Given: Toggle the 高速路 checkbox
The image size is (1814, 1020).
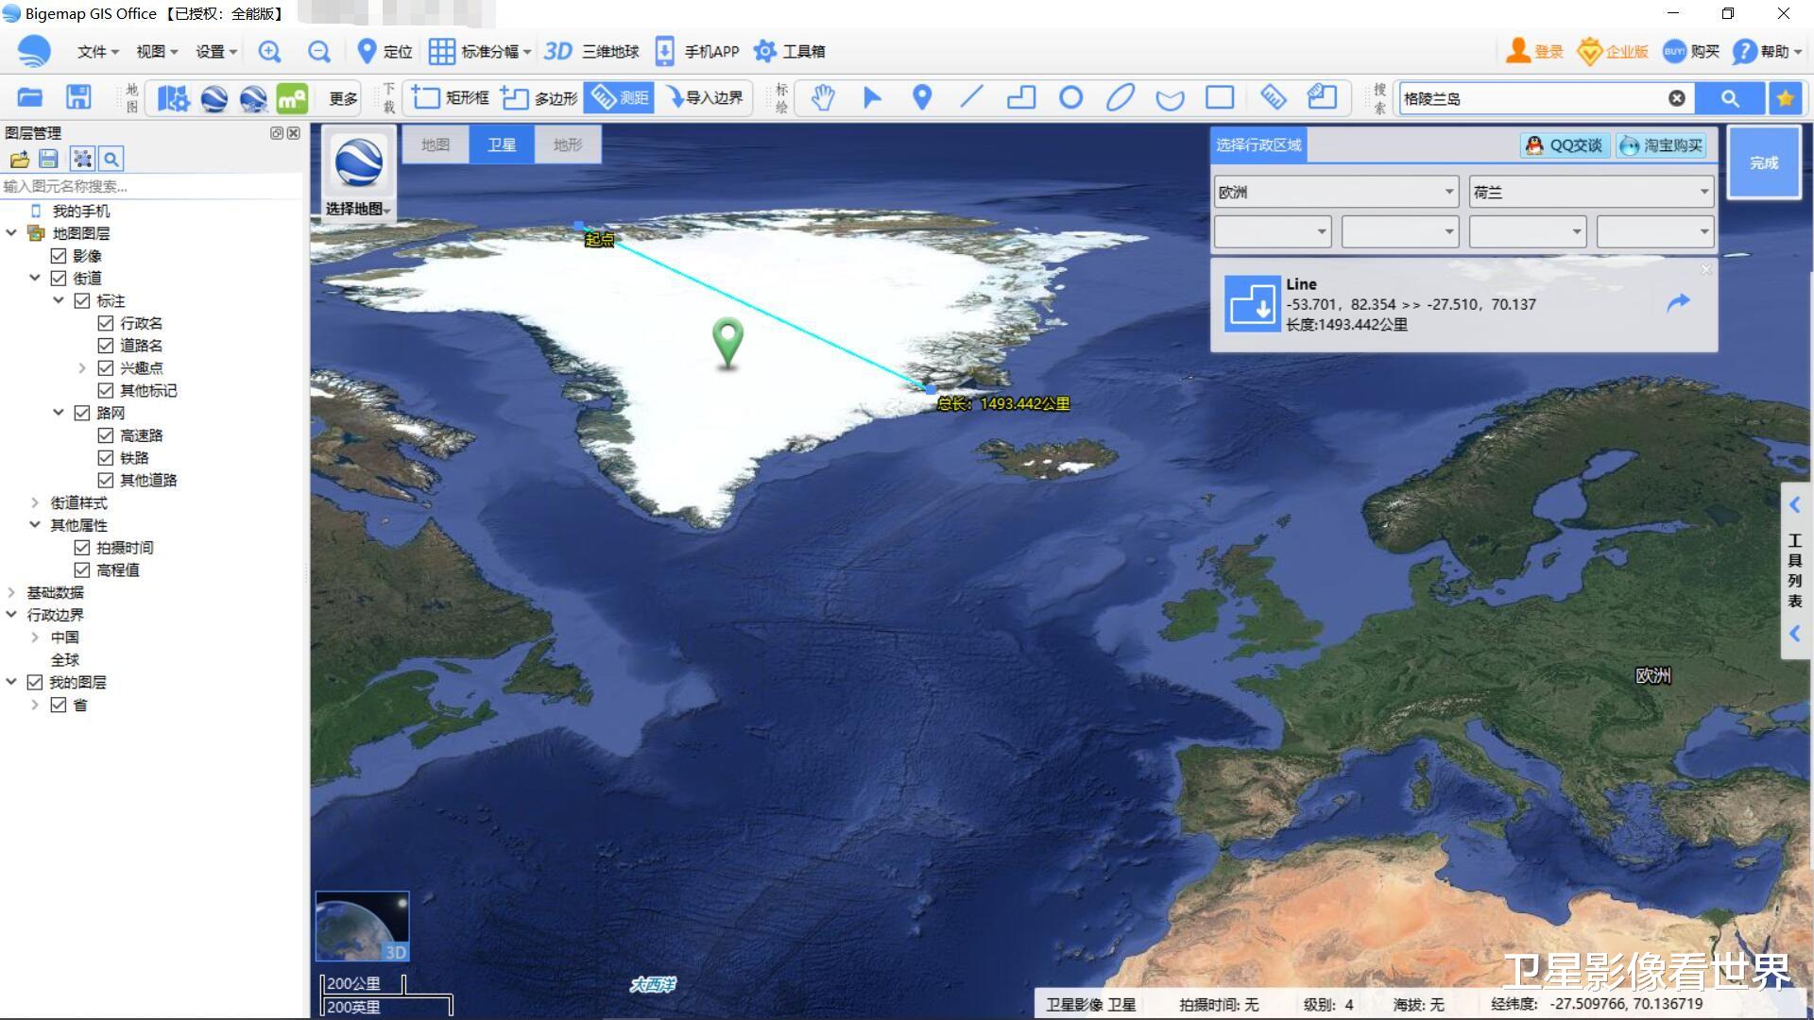Looking at the screenshot, I should click(106, 435).
